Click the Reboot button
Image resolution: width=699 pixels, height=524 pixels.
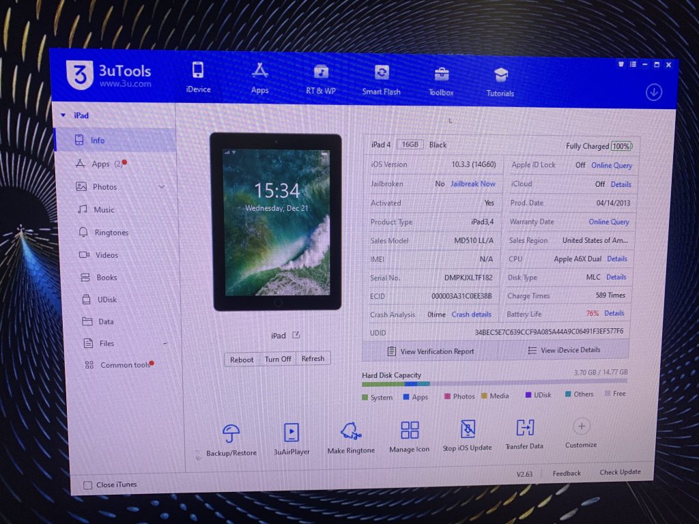[242, 360]
